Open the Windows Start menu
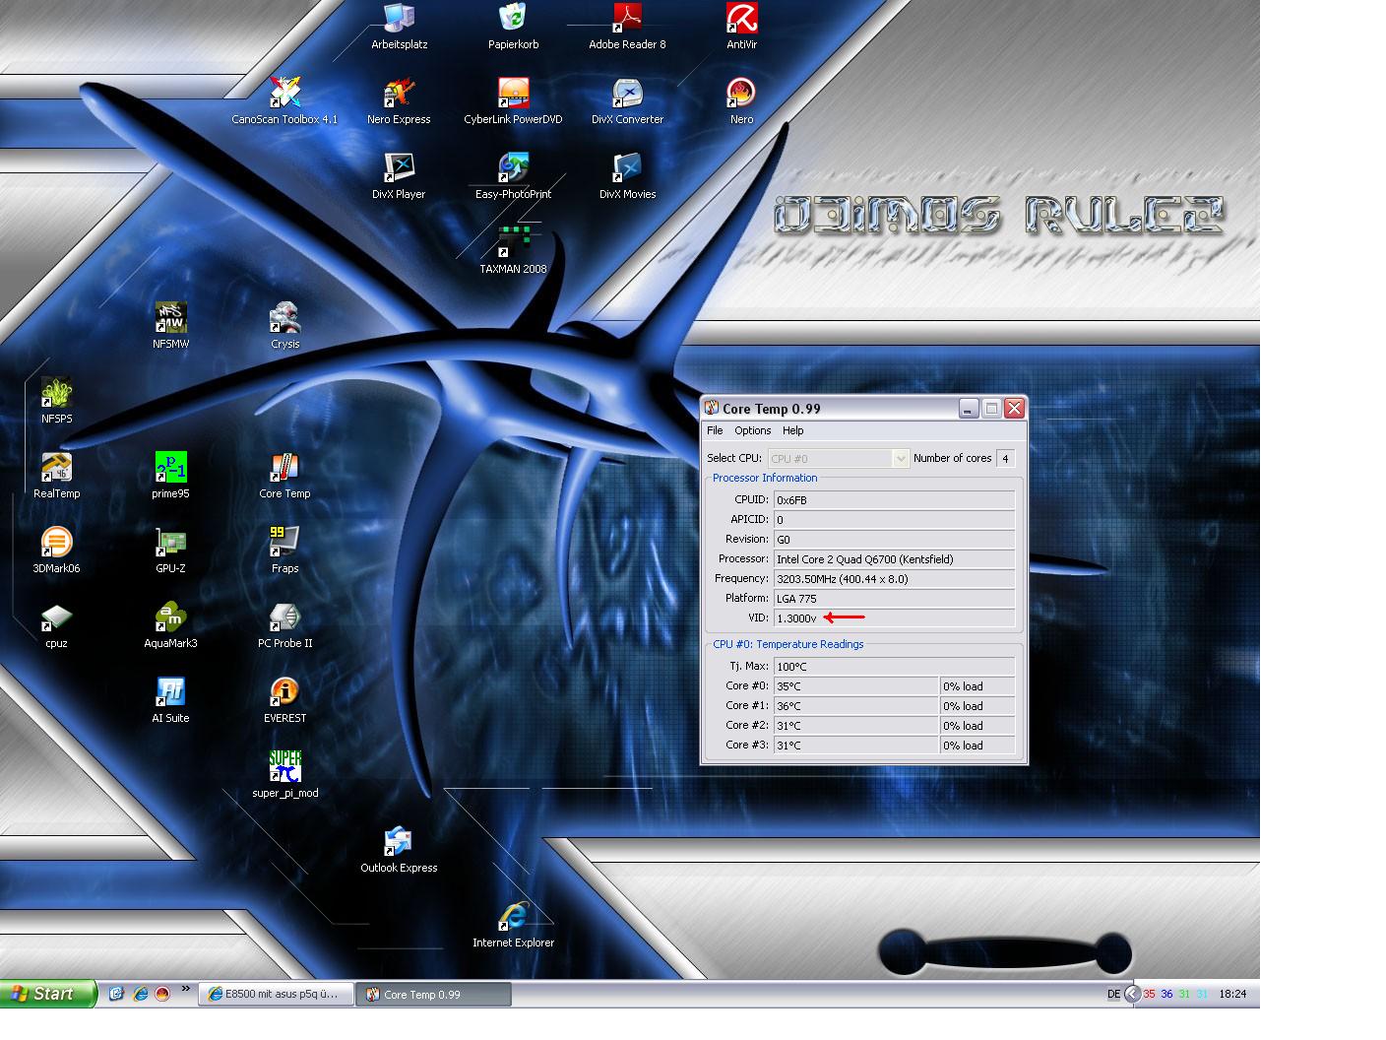The width and height of the screenshot is (1386, 1040). pos(48,994)
